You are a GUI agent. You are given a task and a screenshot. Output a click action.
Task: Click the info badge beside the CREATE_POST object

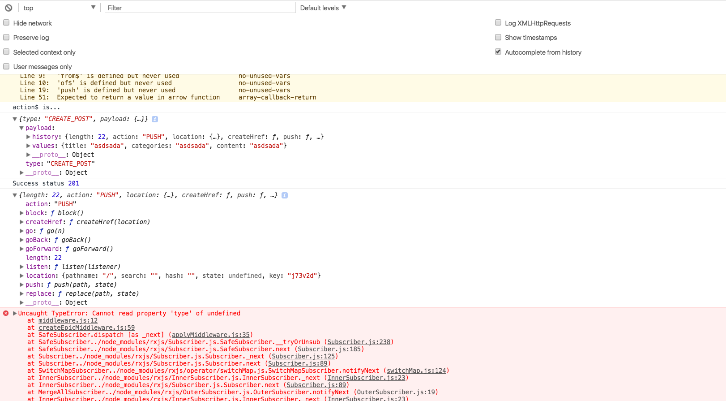155,119
